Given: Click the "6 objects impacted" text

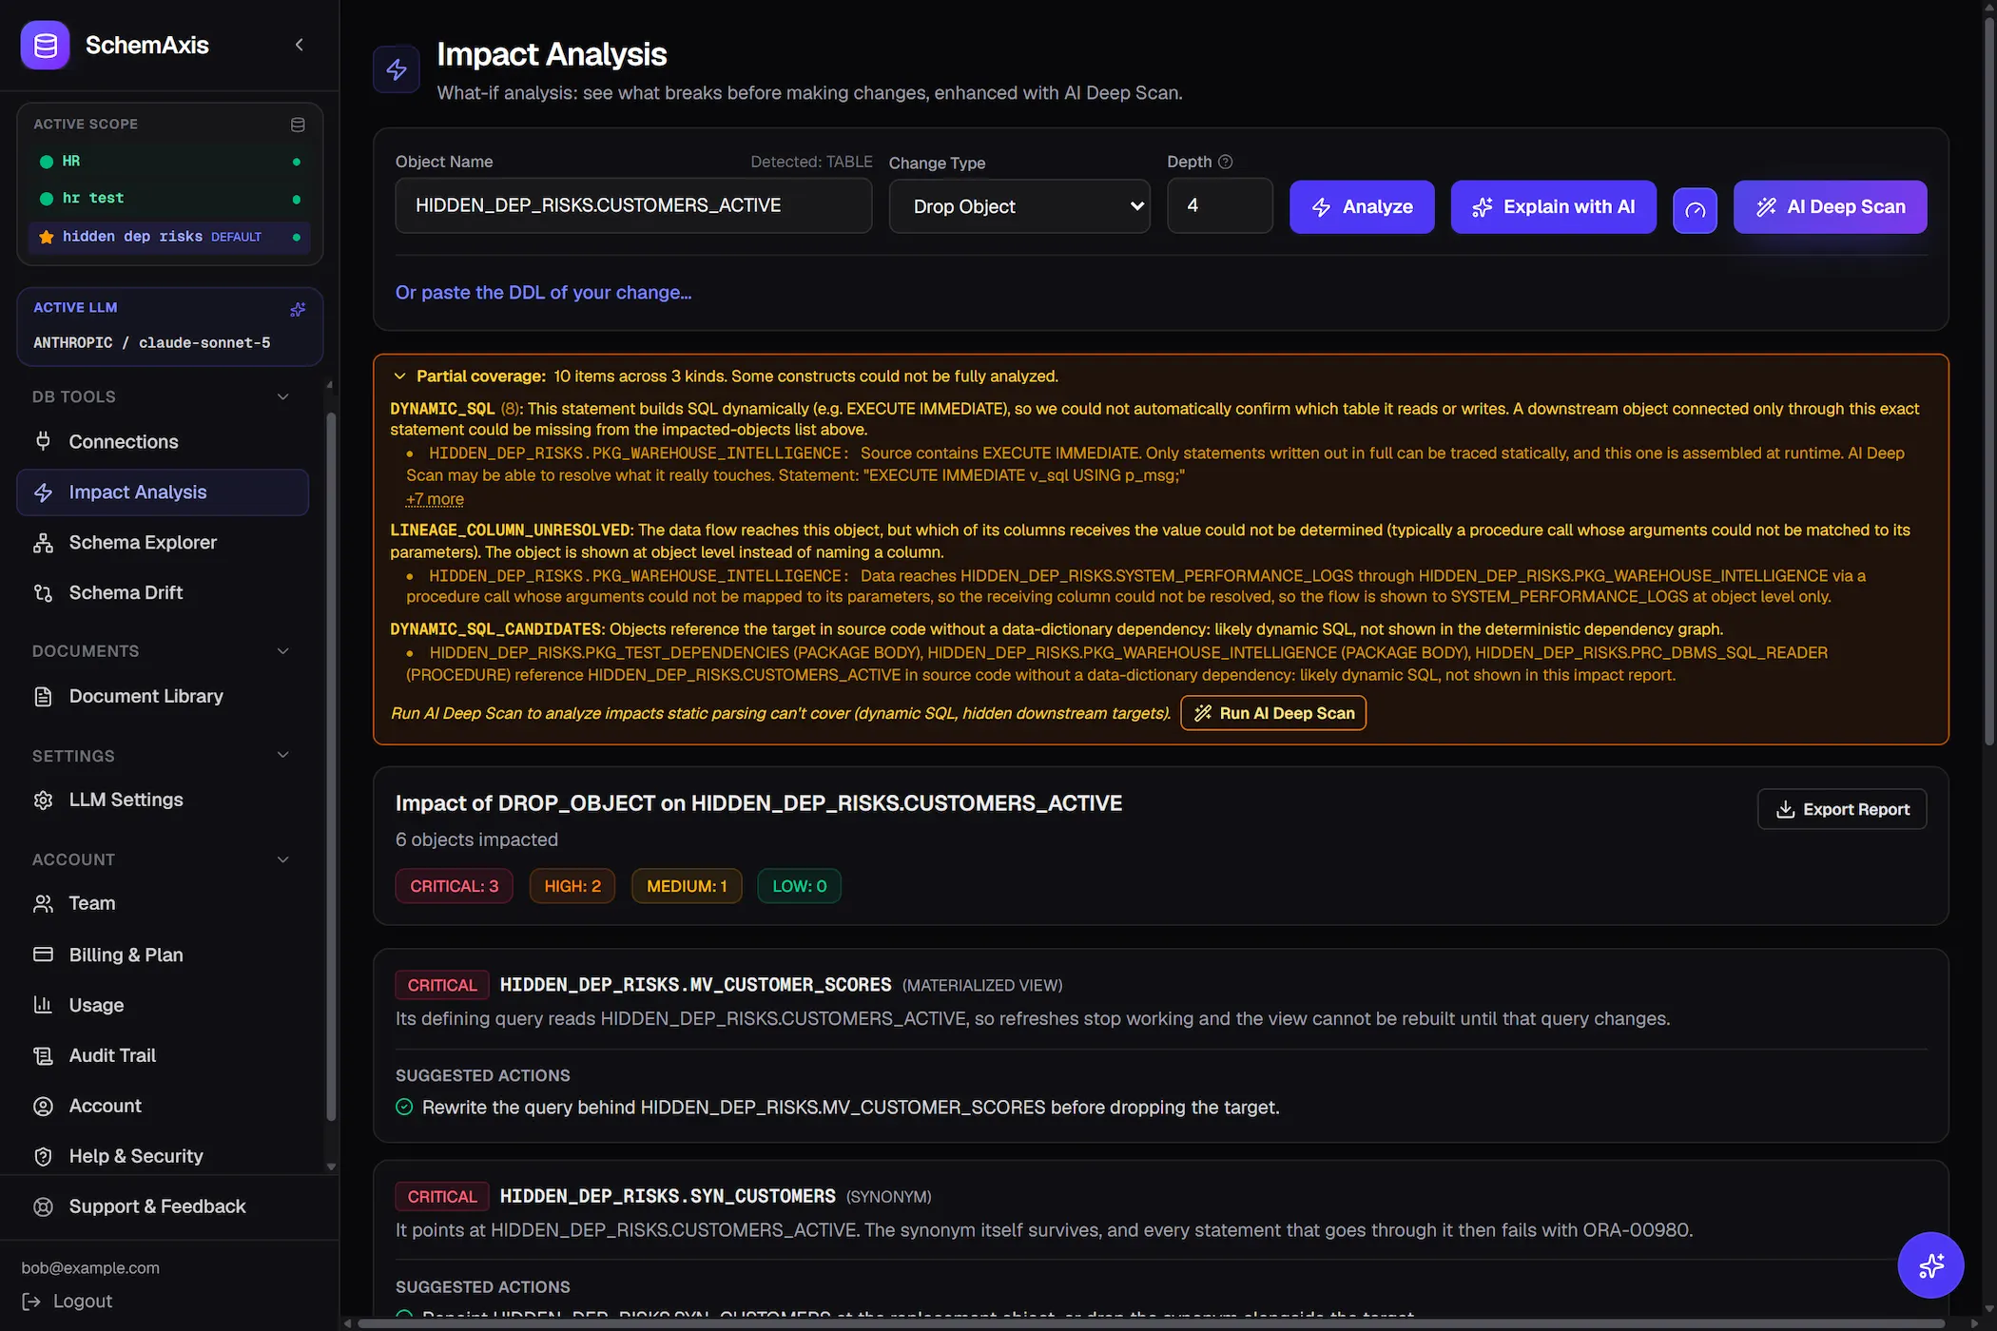Looking at the screenshot, I should pos(476,839).
